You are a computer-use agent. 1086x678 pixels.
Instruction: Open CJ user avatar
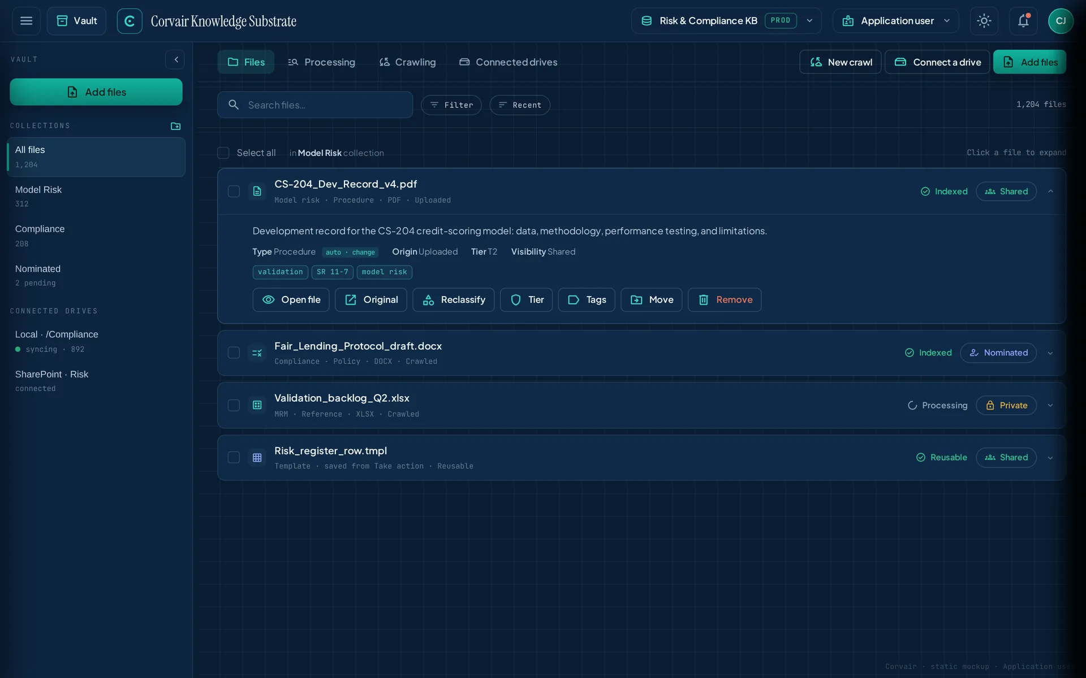click(x=1061, y=21)
